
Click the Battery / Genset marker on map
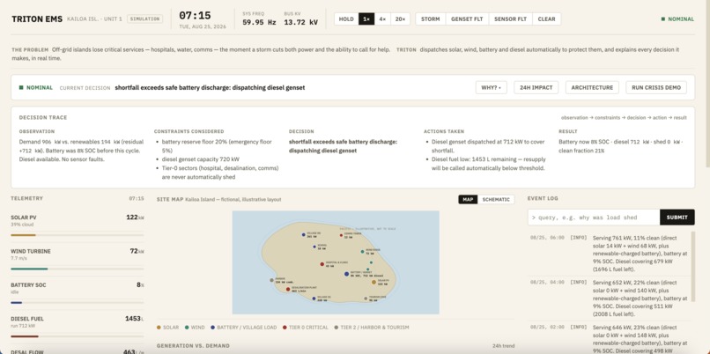coord(347,274)
